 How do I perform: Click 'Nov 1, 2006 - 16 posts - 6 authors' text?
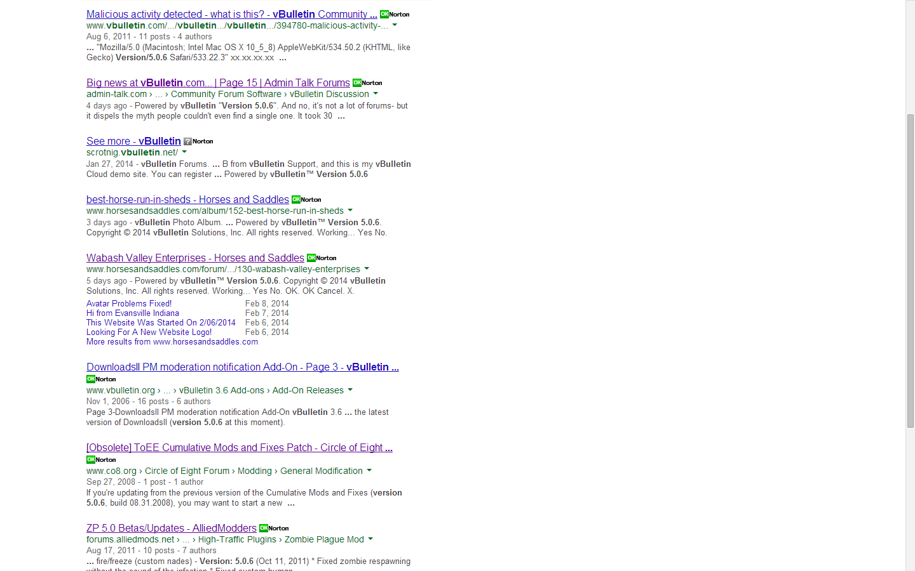[x=149, y=401]
